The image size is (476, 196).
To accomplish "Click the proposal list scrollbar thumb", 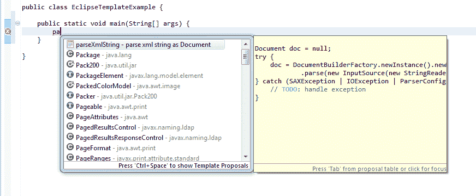I will [245, 57].
